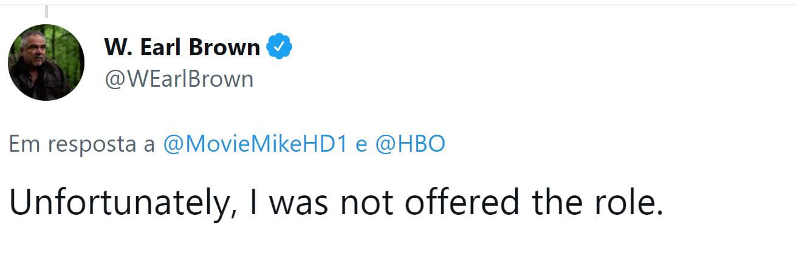796x270 pixels.
Task: Click the "W." initial in display name
Action: (116, 47)
